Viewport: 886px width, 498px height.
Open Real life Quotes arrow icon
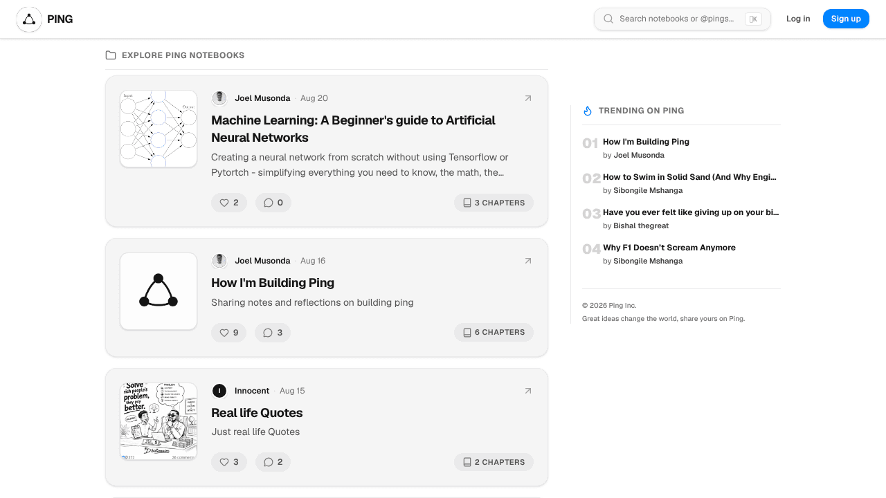point(528,391)
